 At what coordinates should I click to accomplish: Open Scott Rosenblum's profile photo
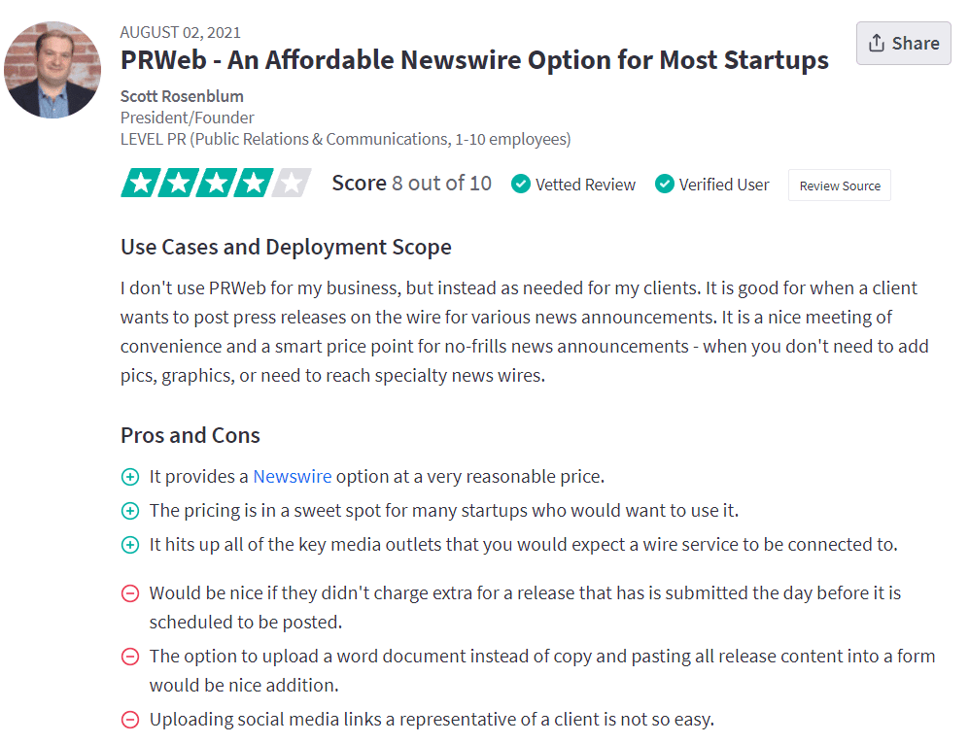point(52,70)
